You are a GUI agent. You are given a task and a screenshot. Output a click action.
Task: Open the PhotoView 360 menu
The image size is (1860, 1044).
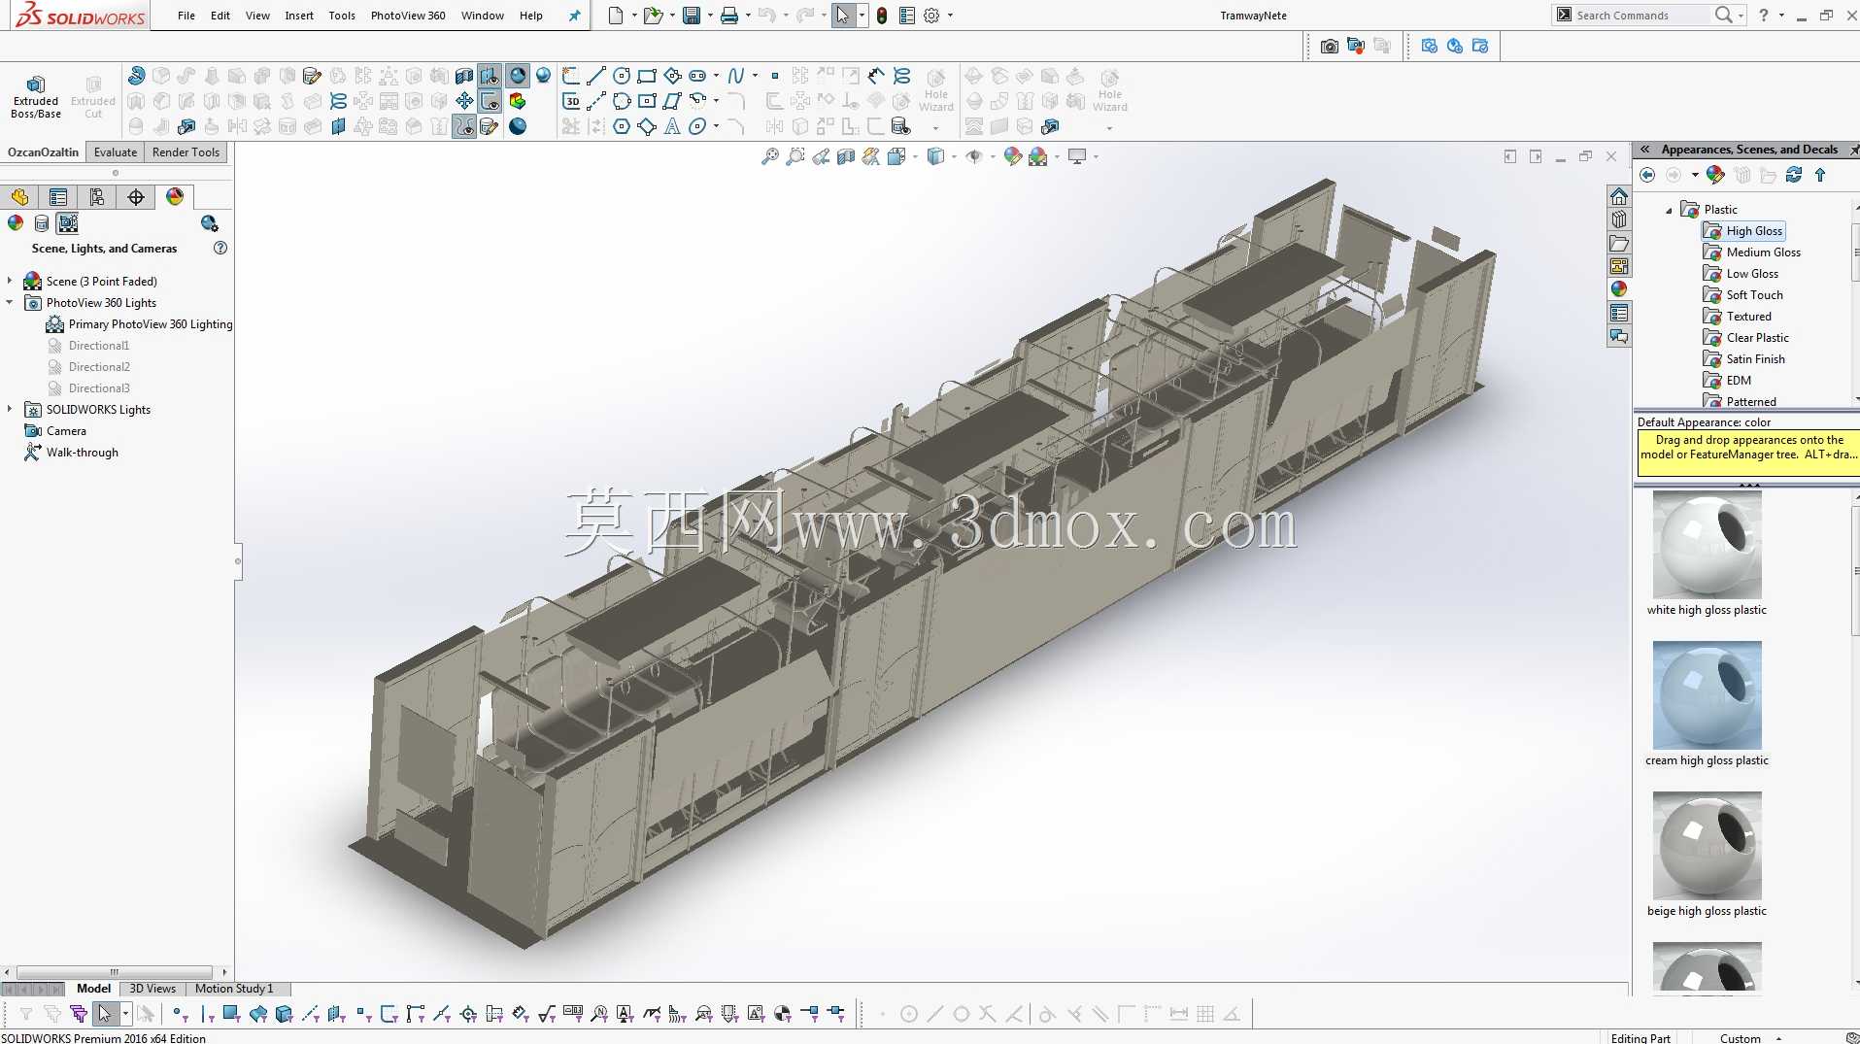tap(408, 16)
